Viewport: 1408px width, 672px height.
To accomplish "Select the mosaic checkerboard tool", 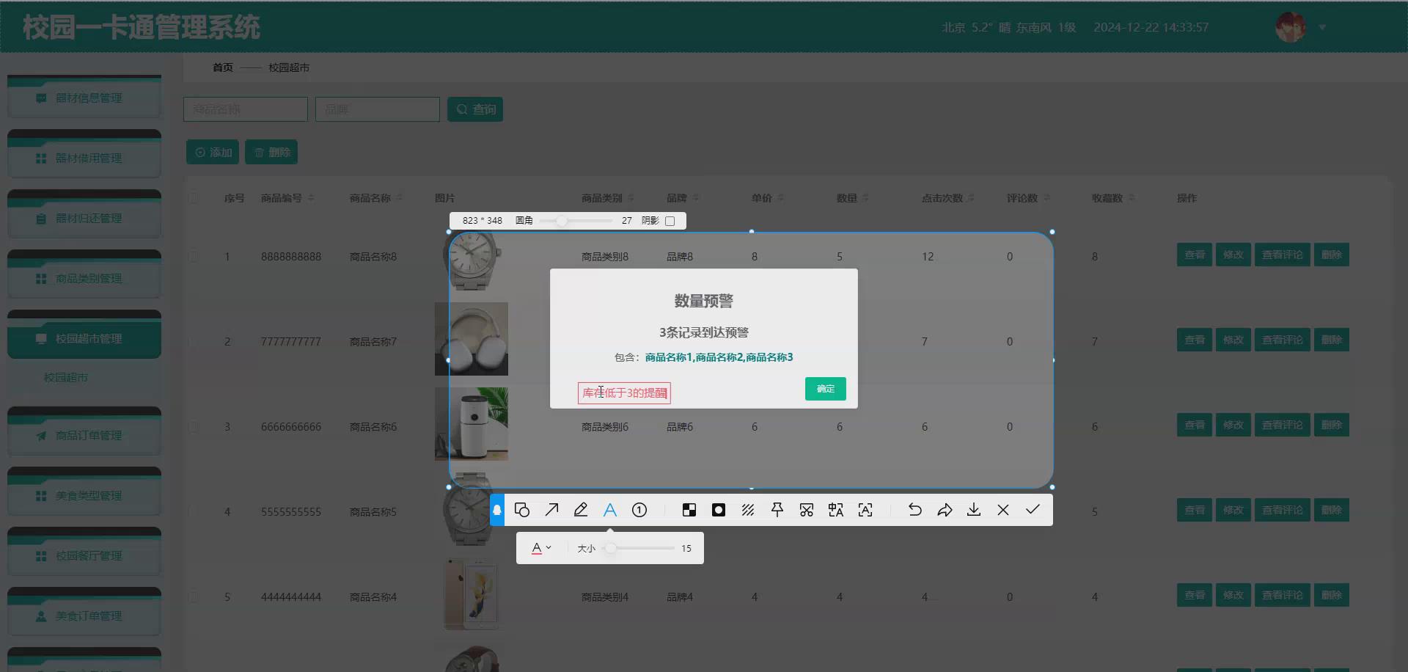I will tap(689, 510).
